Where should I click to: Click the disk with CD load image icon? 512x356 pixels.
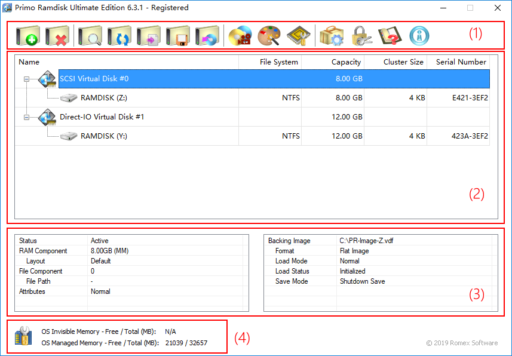click(207, 36)
